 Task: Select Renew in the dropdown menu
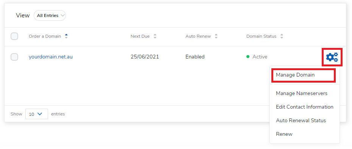click(x=284, y=134)
